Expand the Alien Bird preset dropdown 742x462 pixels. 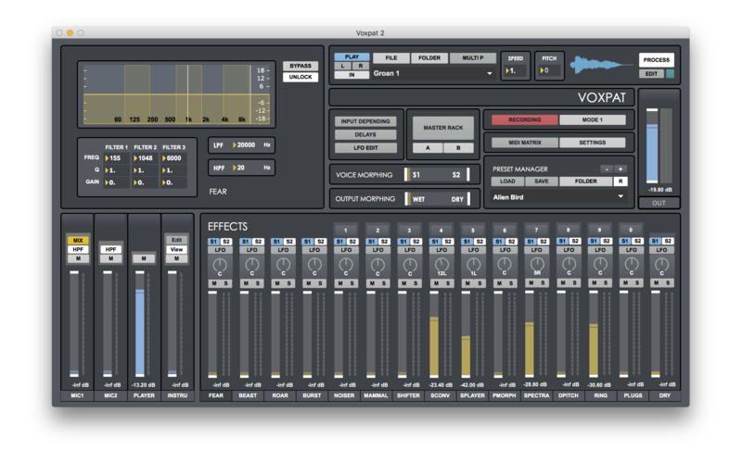(x=558, y=196)
